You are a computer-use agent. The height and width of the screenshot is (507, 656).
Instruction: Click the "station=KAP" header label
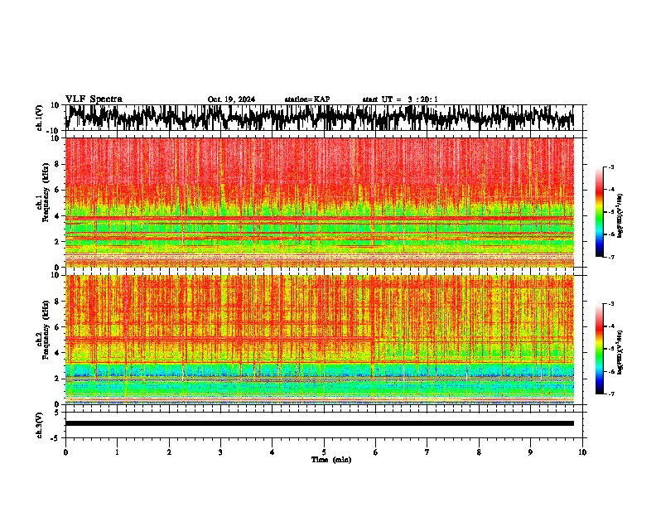tap(307, 99)
